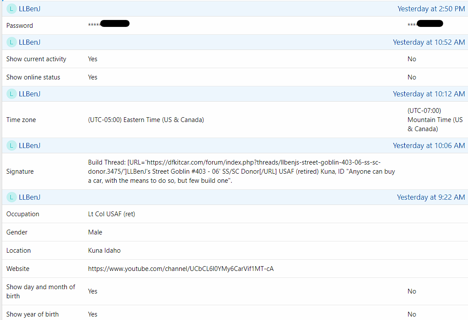This screenshot has width=468, height=320.
Task: Click the Yesterday at 10:12 AM timestamp
Action: pyautogui.click(x=429, y=94)
